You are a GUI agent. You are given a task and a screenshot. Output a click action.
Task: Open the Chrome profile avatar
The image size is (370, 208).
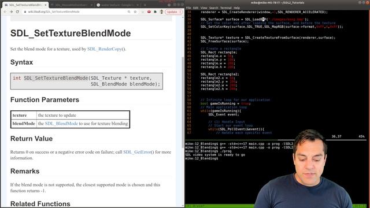[x=161, y=12]
